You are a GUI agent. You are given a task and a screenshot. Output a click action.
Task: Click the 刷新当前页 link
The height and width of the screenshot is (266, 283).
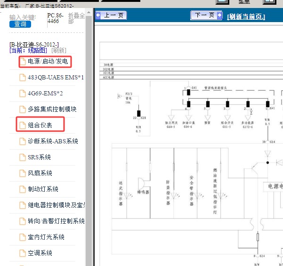246,17
